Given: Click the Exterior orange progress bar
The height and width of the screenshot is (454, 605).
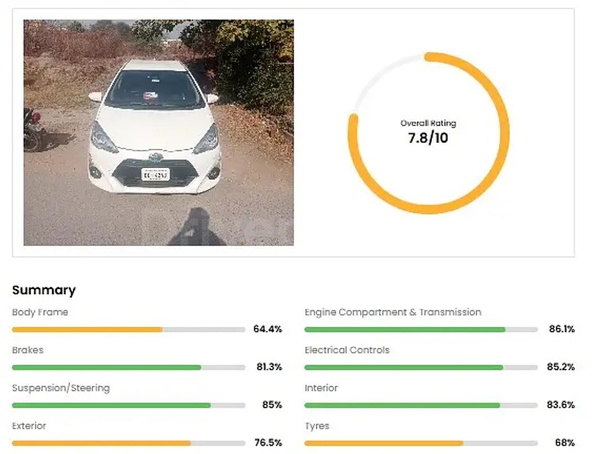Looking at the screenshot, I should [x=129, y=443].
